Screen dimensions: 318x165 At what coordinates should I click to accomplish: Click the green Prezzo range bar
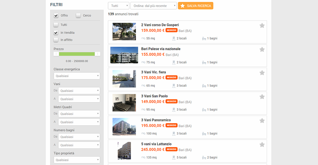[77, 54]
